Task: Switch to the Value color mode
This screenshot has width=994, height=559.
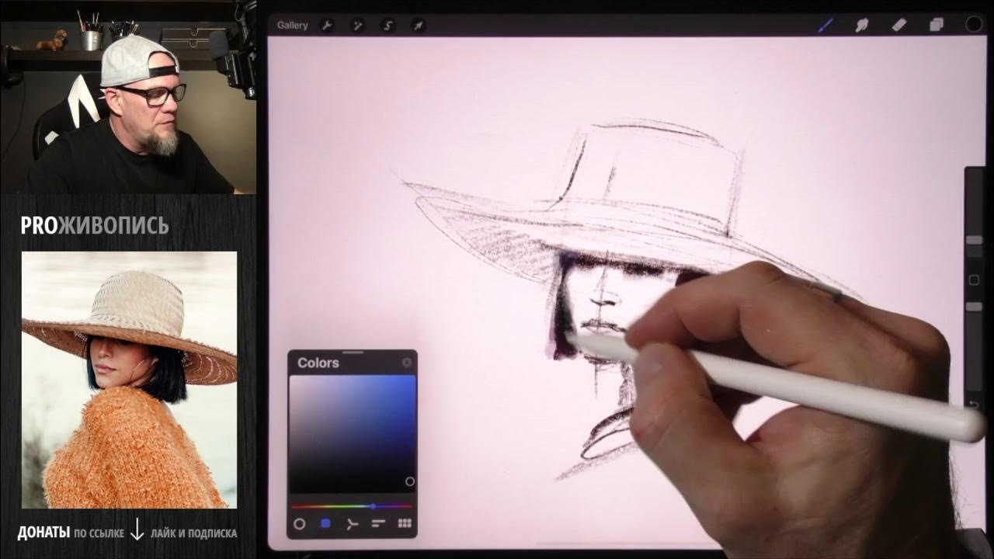Action: click(378, 524)
